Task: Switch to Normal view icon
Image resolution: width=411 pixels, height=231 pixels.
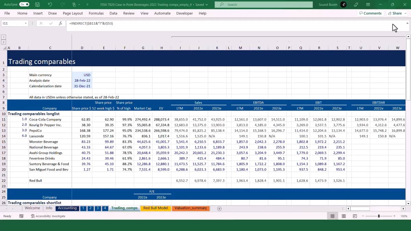Action: tap(332, 216)
